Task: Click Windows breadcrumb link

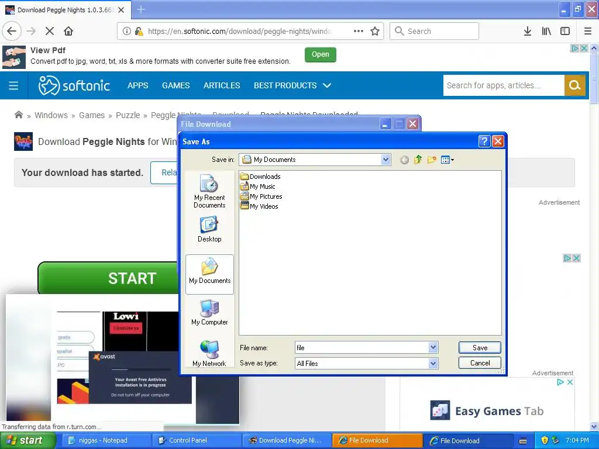Action: coord(51,115)
